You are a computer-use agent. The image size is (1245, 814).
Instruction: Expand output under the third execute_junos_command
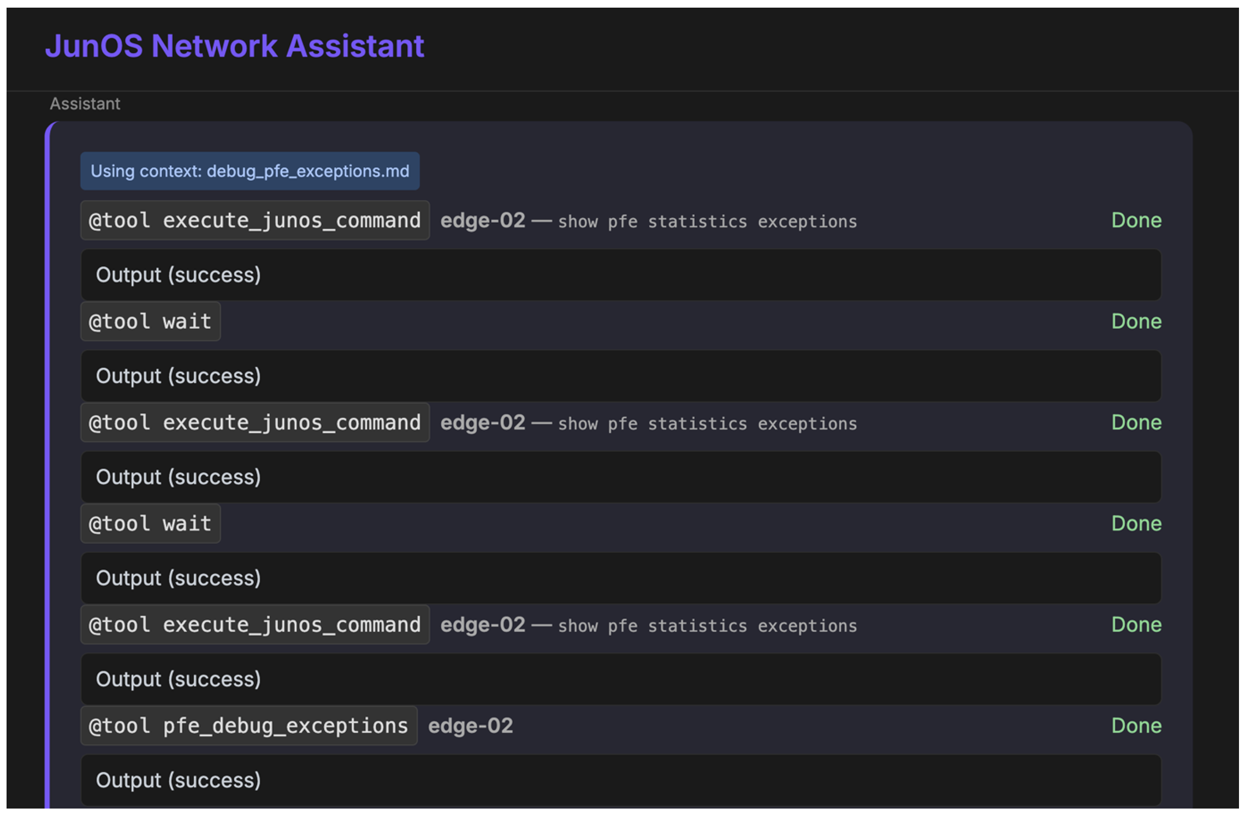(x=620, y=679)
